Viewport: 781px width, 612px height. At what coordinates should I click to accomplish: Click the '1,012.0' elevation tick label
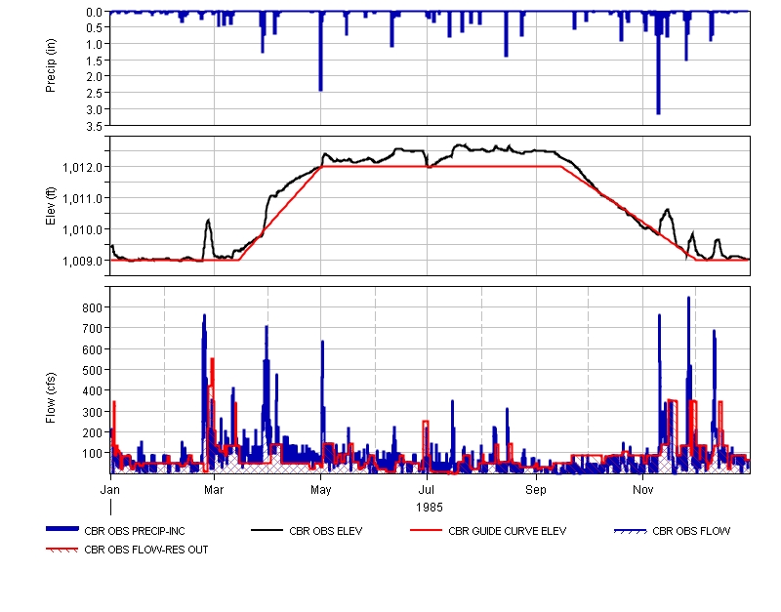click(83, 168)
